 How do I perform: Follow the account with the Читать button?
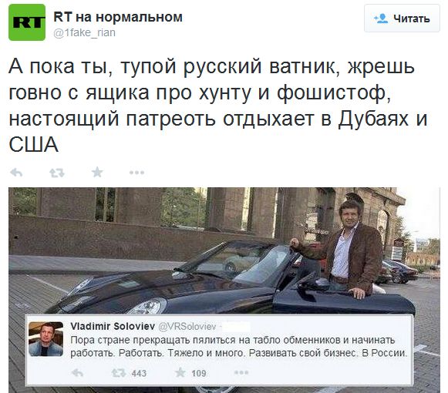tap(402, 18)
